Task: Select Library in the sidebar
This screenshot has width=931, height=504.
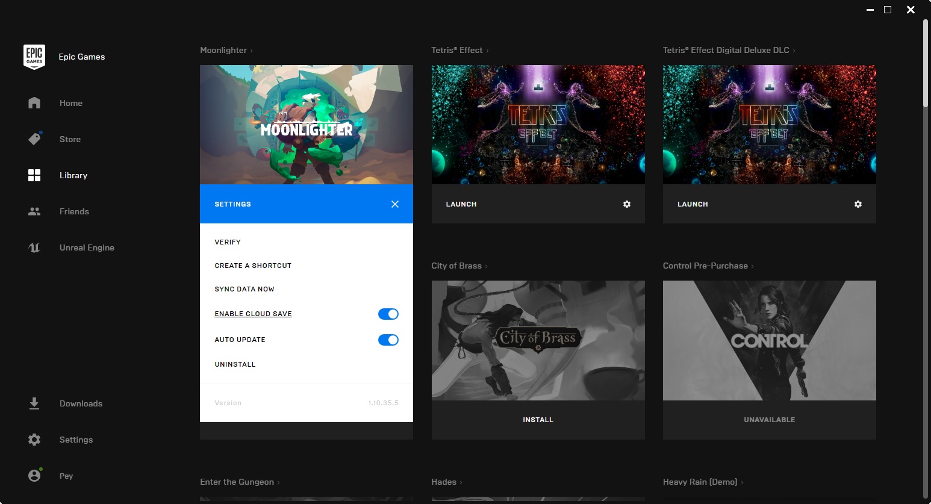Action: tap(73, 175)
